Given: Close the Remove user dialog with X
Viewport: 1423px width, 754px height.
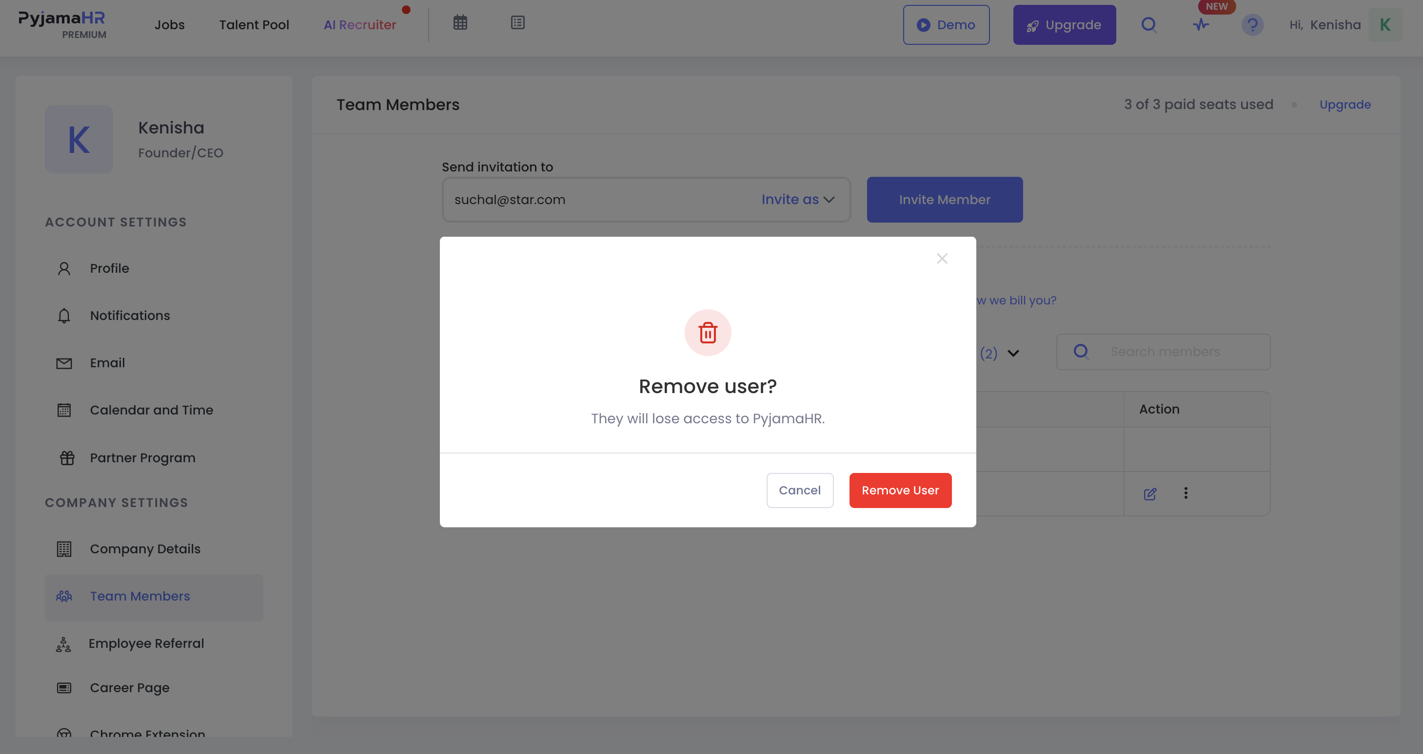Looking at the screenshot, I should coord(942,259).
